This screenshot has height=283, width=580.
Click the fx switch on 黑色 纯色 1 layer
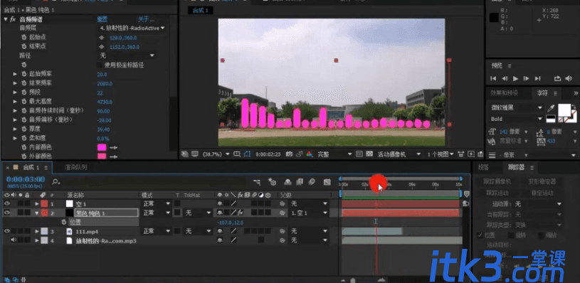(x=240, y=213)
